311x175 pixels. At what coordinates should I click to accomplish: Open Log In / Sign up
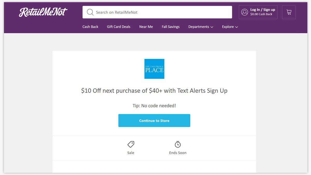coord(262,10)
